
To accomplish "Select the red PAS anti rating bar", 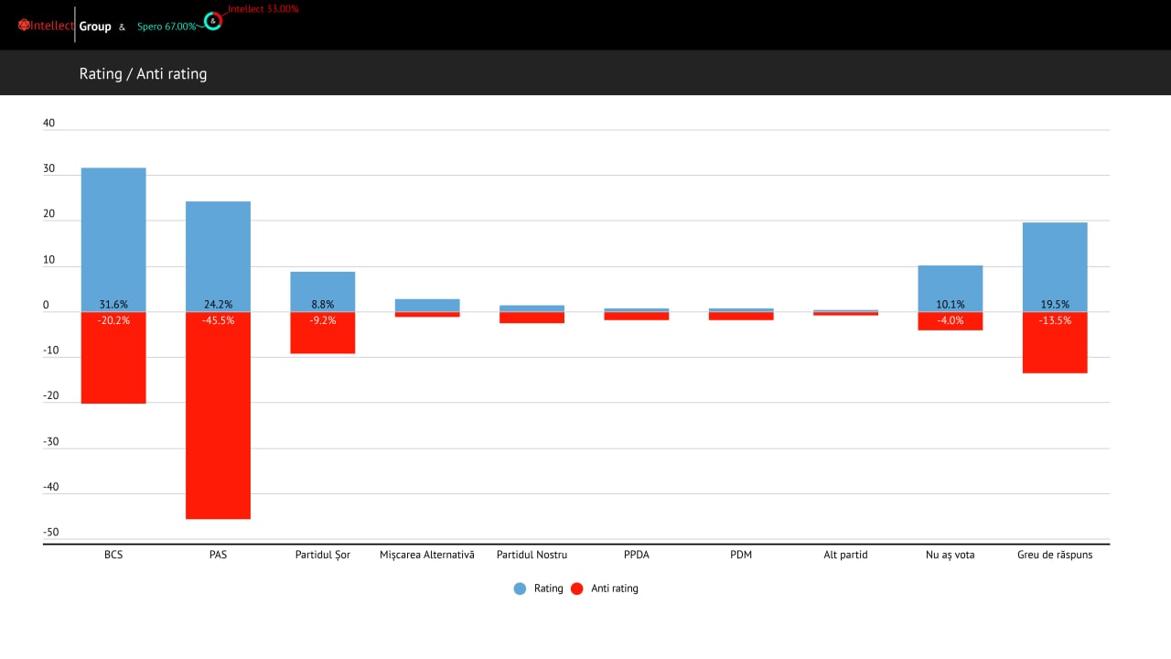I will tap(218, 421).
